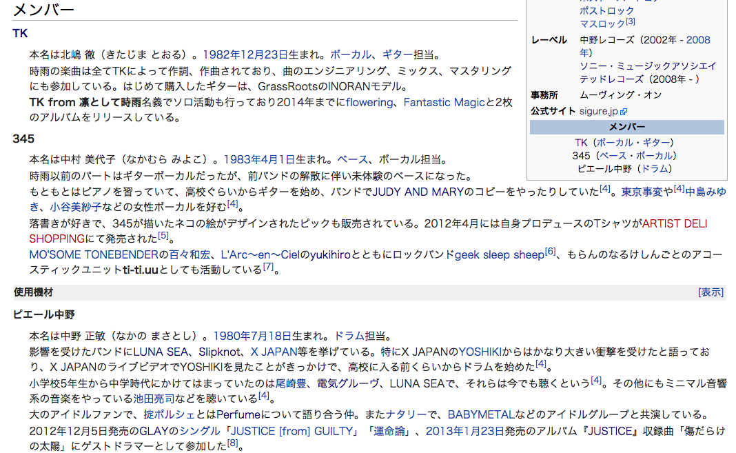Open the 1982年12月23日 birth date link
Viewport: 736px width, 453px height.
pos(245,55)
